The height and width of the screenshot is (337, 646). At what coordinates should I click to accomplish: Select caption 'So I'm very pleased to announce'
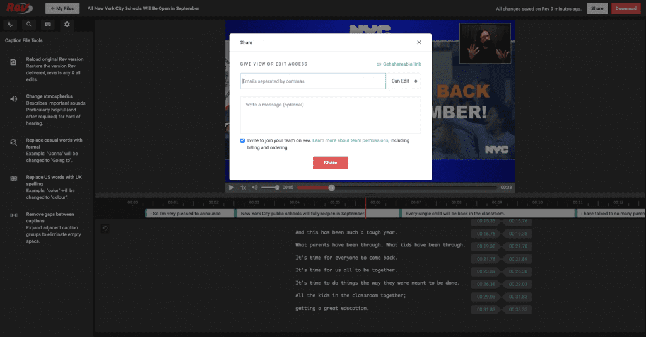pyautogui.click(x=190, y=214)
